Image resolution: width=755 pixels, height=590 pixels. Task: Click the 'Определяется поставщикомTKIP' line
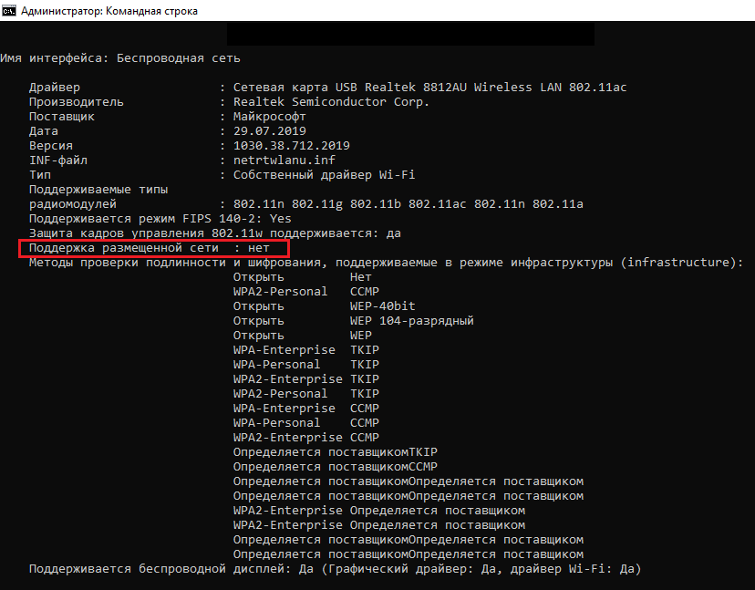335,452
